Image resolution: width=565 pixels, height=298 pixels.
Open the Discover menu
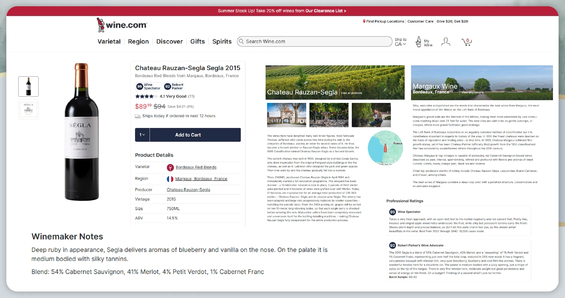[x=169, y=41]
